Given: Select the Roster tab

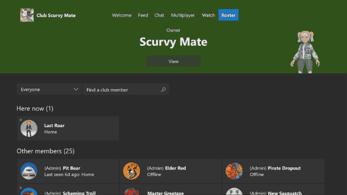Looking at the screenshot, I should coord(228,15).
